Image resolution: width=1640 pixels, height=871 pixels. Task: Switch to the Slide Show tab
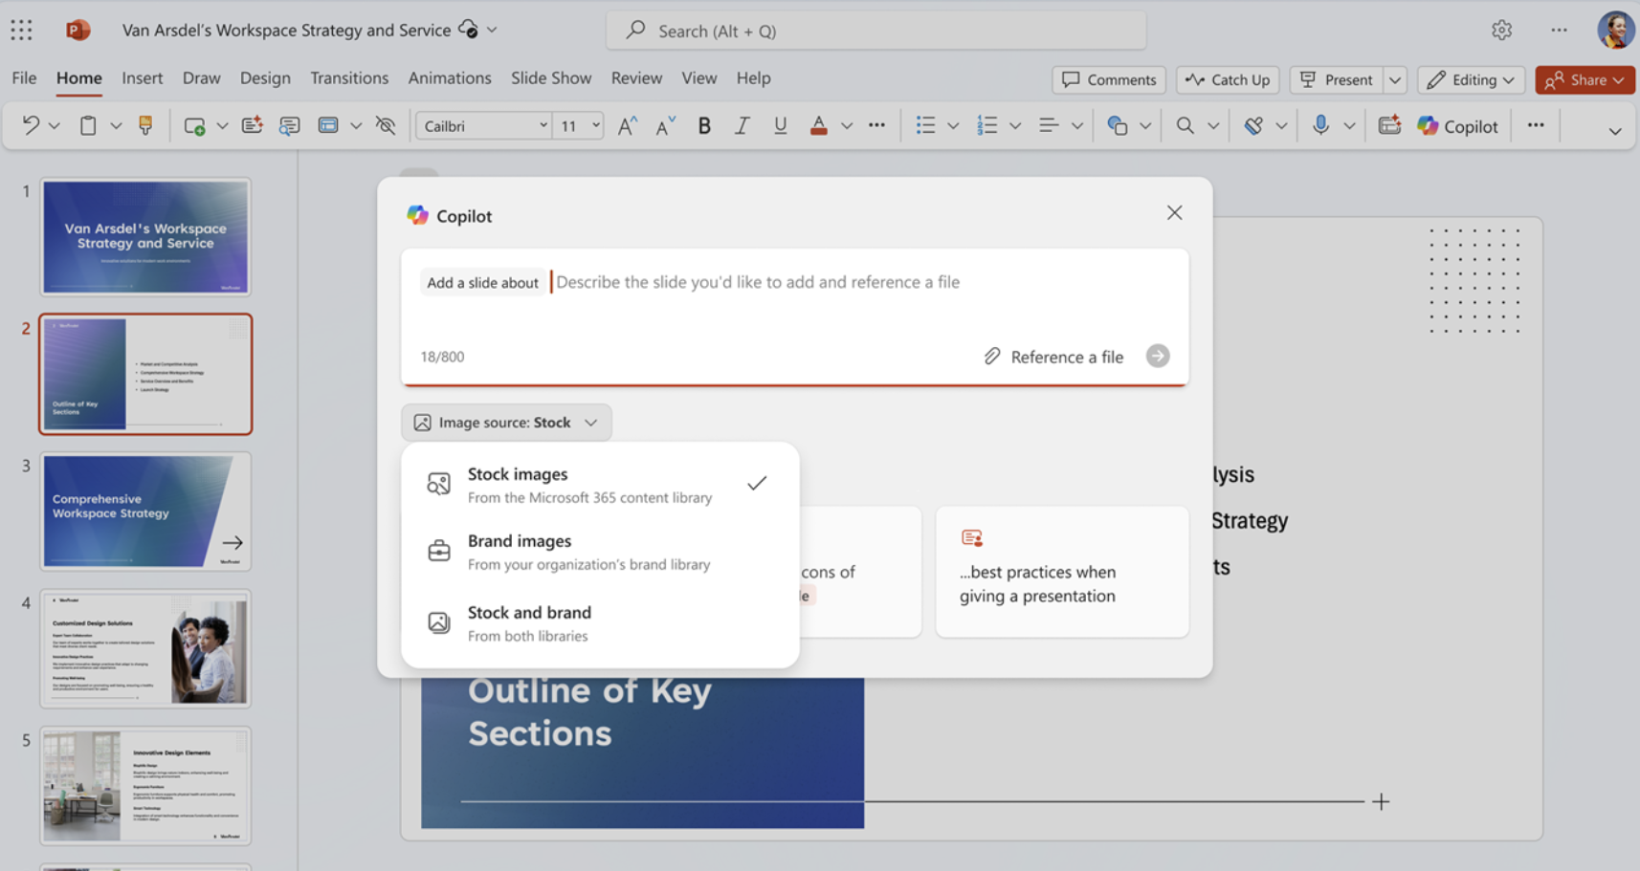tap(551, 78)
